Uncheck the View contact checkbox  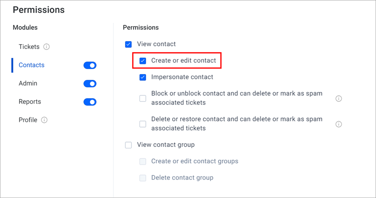point(129,44)
